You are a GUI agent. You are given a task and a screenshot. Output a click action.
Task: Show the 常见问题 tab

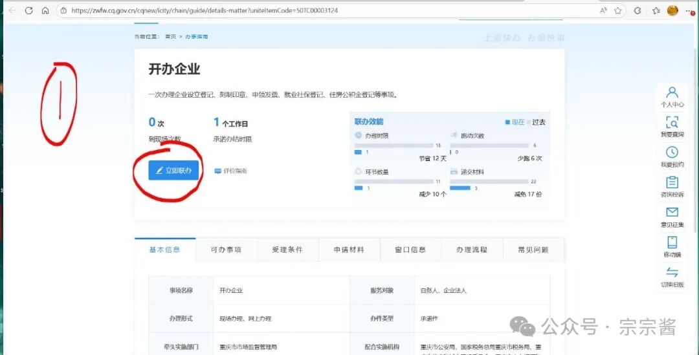pos(533,250)
